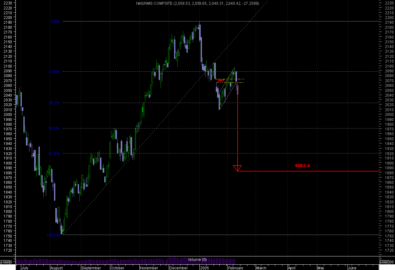Click the red 1882.5 target price label
This screenshot has width=395, height=270.
(302, 165)
